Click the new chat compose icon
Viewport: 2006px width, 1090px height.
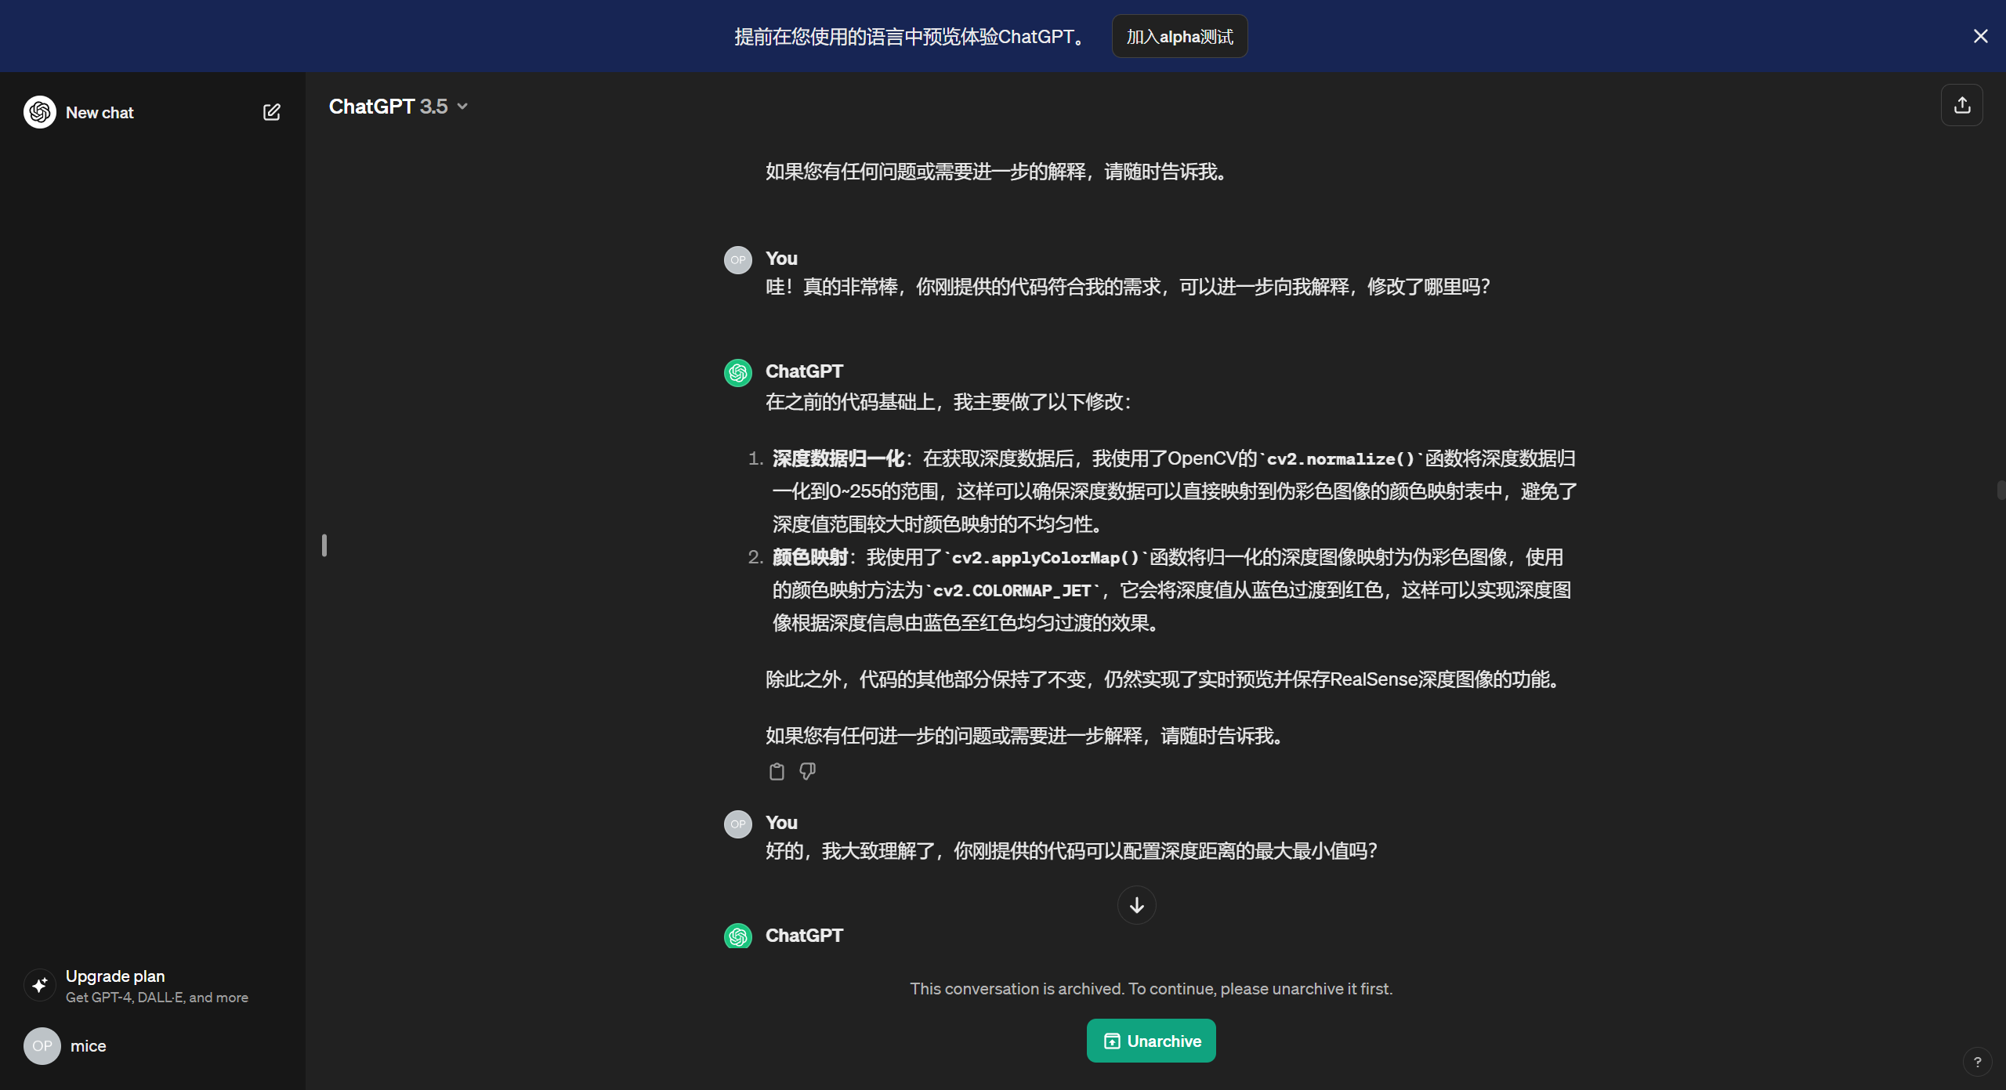click(271, 112)
